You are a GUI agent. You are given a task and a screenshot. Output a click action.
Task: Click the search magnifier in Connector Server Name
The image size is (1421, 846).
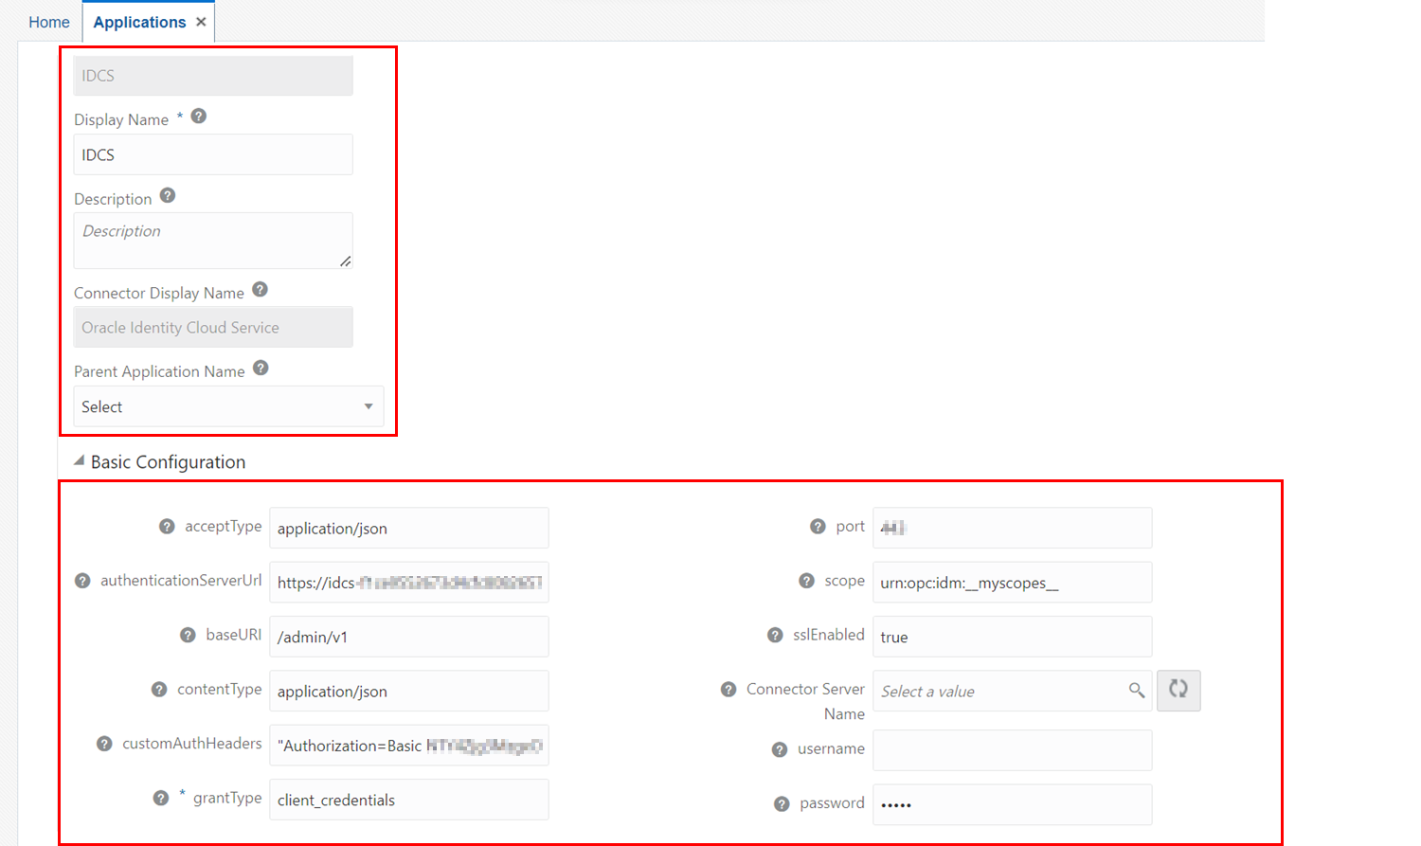point(1137,691)
